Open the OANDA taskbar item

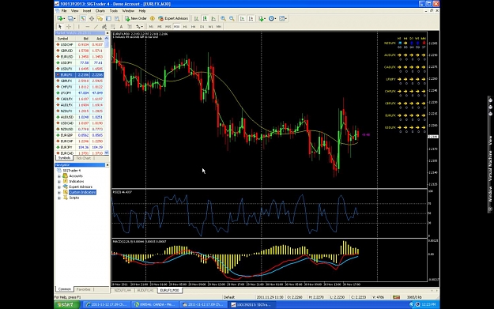tap(156, 304)
